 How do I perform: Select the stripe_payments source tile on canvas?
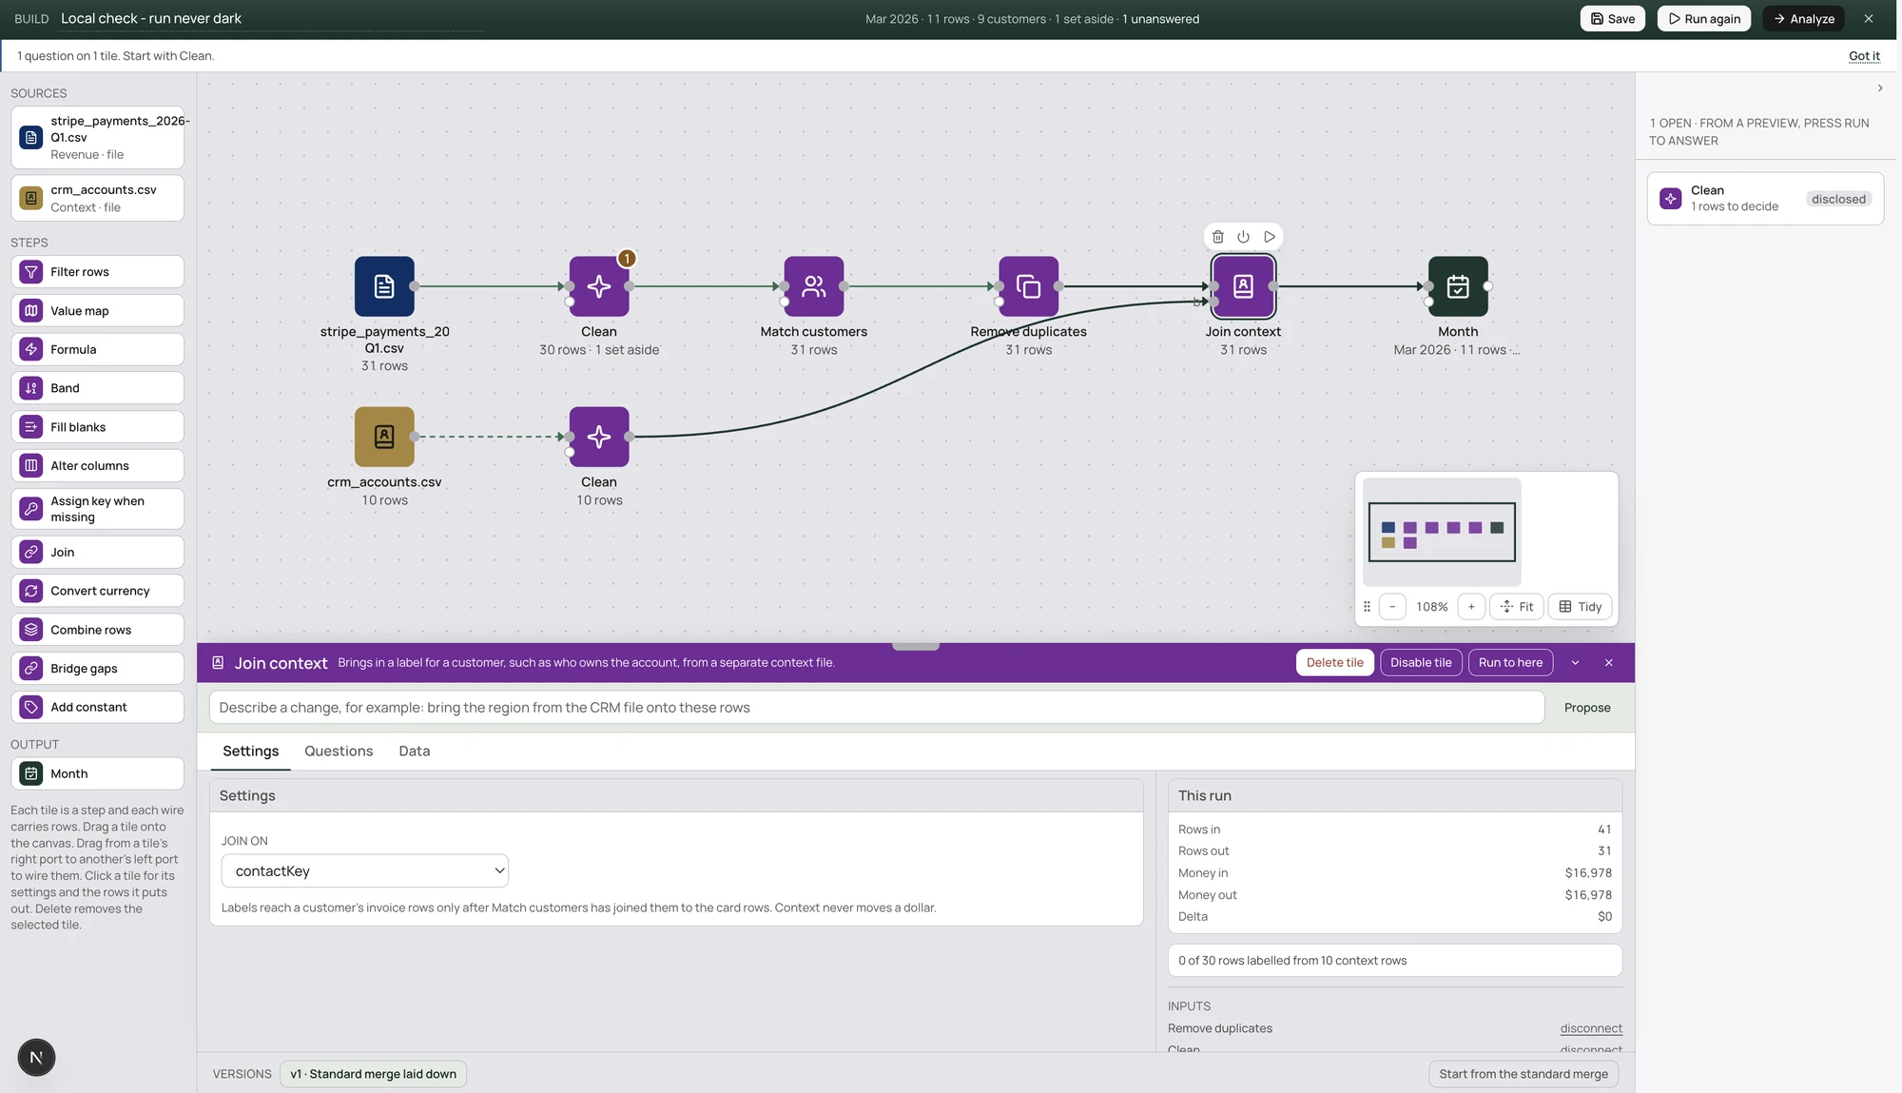click(384, 286)
